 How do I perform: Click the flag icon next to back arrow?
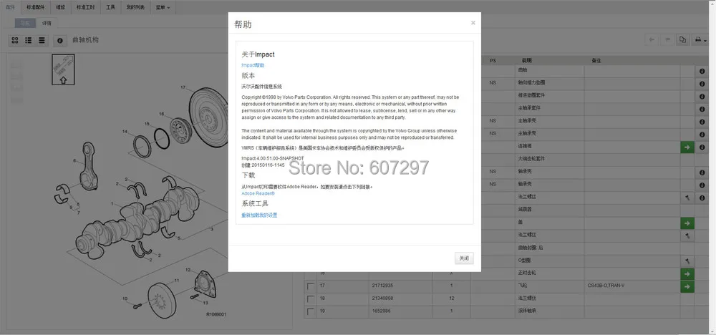tap(667, 39)
